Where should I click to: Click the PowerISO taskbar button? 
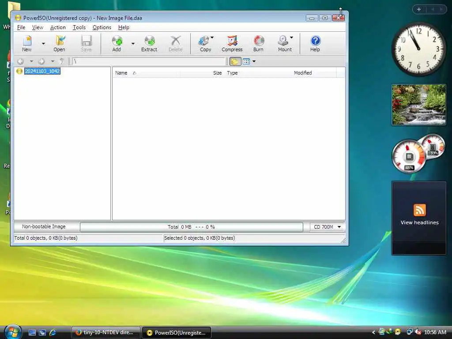(177, 332)
